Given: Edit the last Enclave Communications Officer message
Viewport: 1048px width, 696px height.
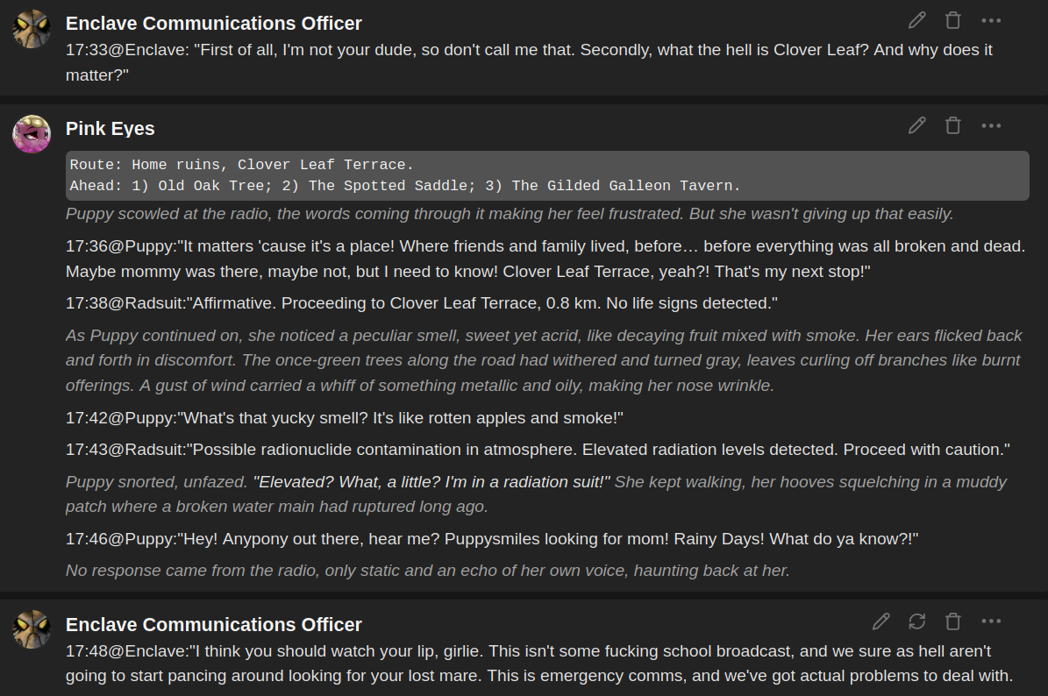Looking at the screenshot, I should point(880,621).
